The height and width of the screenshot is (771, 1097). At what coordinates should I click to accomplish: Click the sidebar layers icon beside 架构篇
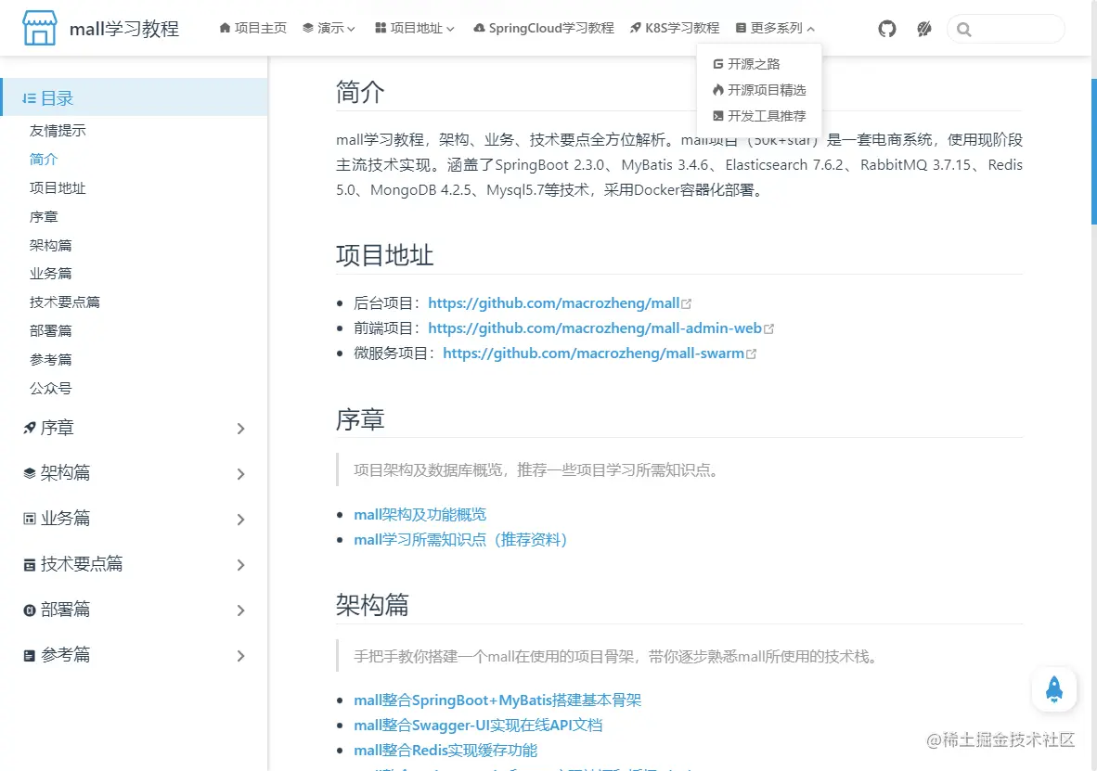30,473
